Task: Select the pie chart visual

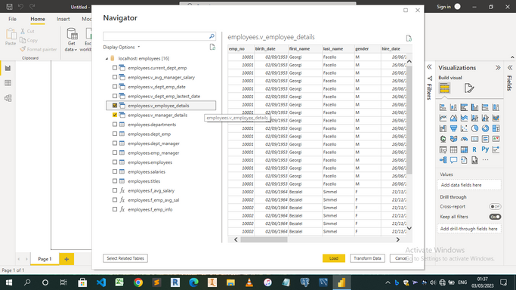Action: [474, 128]
